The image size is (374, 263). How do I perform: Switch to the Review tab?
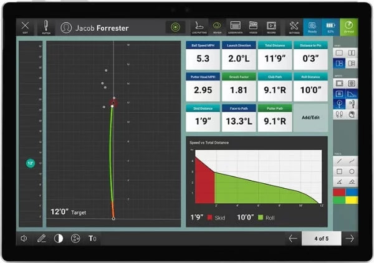click(x=217, y=27)
